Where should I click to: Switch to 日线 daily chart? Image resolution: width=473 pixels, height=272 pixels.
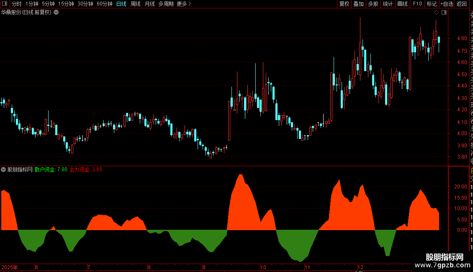click(x=121, y=4)
